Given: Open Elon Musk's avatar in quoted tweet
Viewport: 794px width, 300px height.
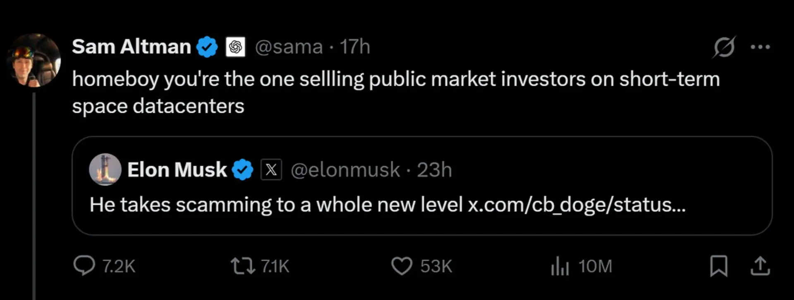Looking at the screenshot, I should [105, 169].
